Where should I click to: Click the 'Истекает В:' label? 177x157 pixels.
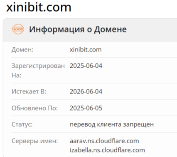(29, 91)
